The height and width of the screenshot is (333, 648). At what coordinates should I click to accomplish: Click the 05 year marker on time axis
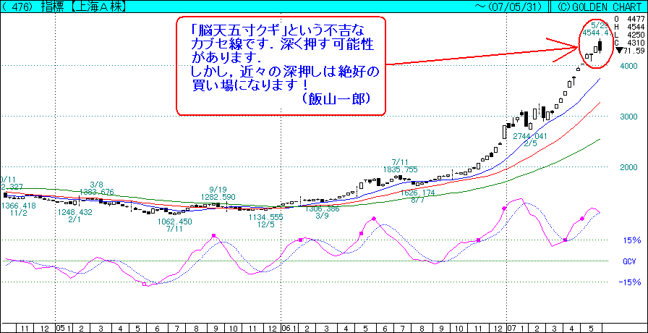(62, 328)
